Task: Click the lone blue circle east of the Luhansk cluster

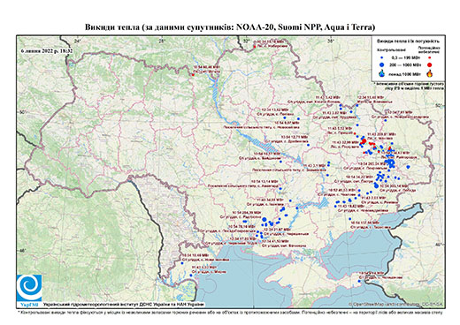Action: click(408, 167)
